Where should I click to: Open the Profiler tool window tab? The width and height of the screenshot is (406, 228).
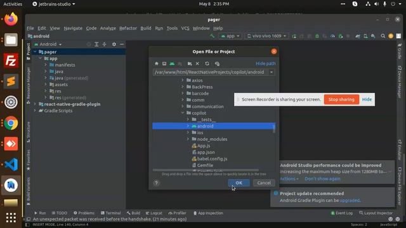pyautogui.click(x=177, y=213)
